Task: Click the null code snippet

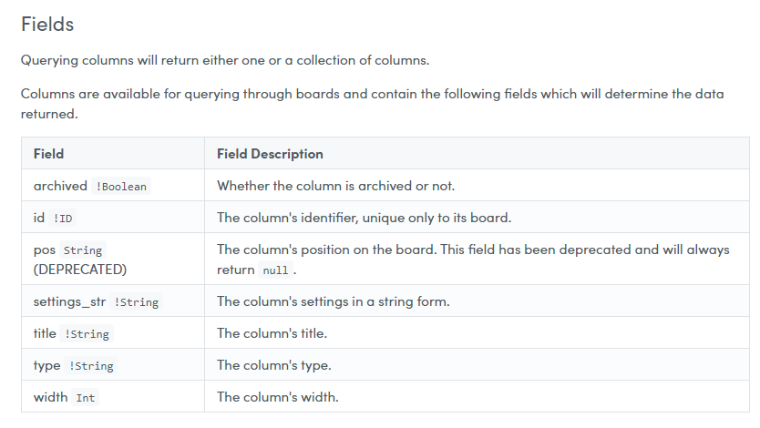Action: pos(275,270)
